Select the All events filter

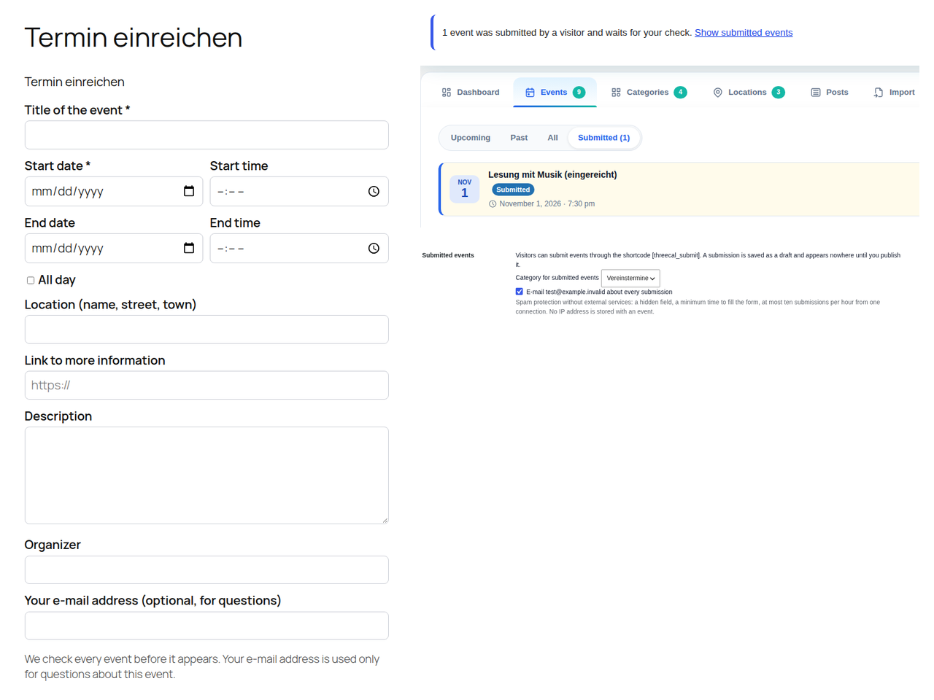coord(552,138)
